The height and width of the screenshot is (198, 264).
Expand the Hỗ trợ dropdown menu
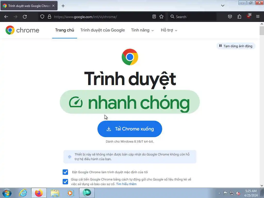click(x=169, y=30)
